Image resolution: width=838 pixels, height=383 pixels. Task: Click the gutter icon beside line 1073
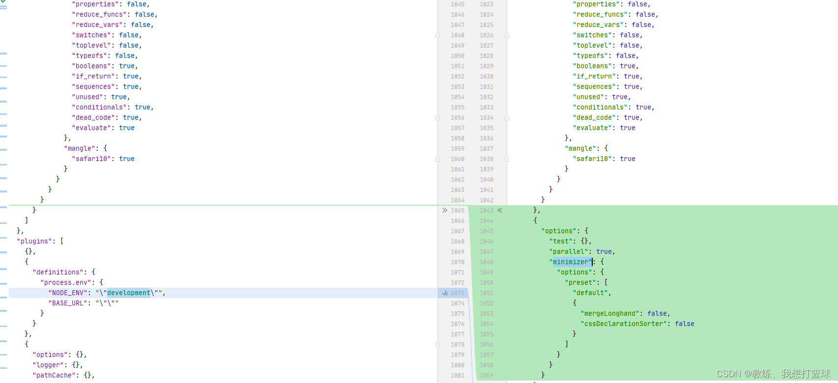(x=445, y=293)
